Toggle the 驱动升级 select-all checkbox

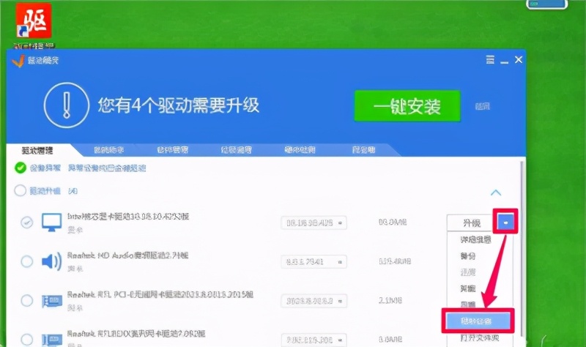21,190
